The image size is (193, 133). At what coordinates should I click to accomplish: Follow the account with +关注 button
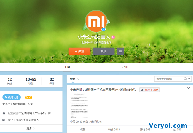79,51
